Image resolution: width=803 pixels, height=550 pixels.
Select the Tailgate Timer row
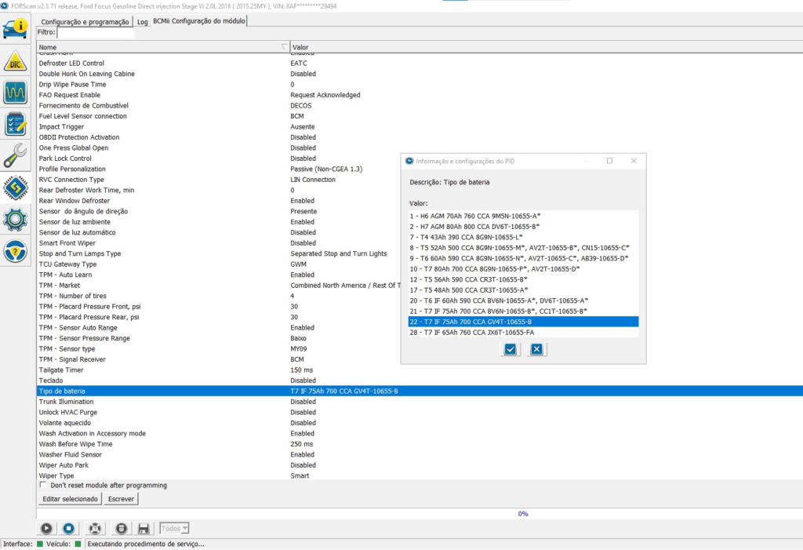[420, 370]
